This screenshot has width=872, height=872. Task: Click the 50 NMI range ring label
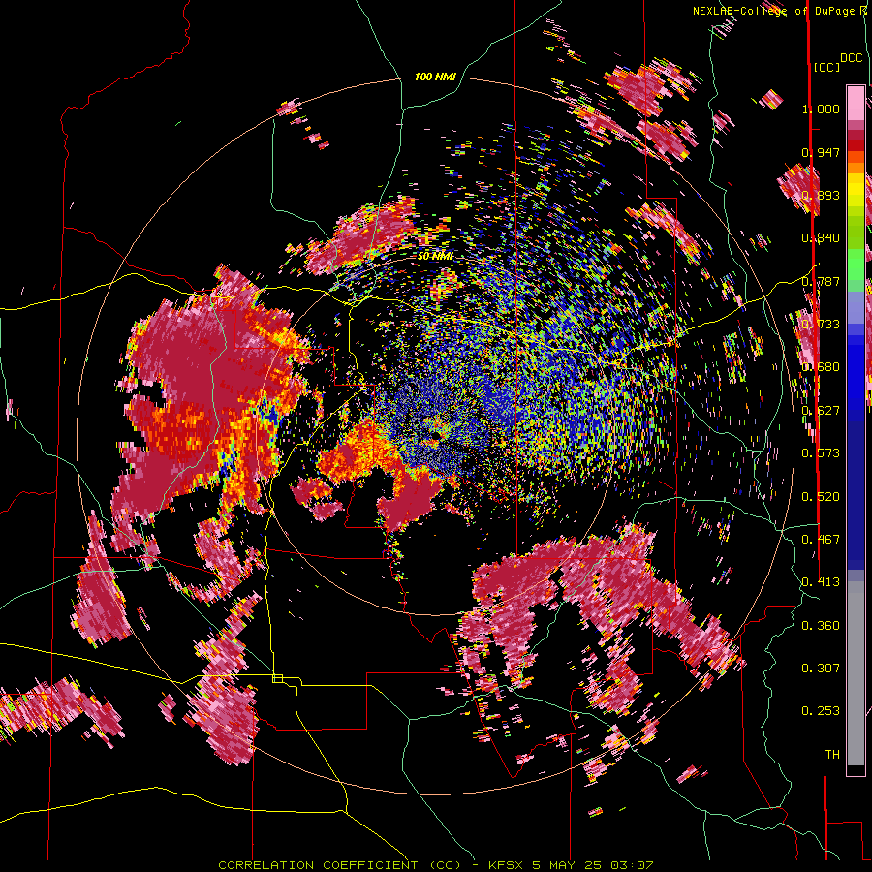click(435, 257)
